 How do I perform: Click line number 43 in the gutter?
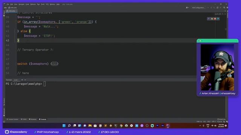(8, 40)
